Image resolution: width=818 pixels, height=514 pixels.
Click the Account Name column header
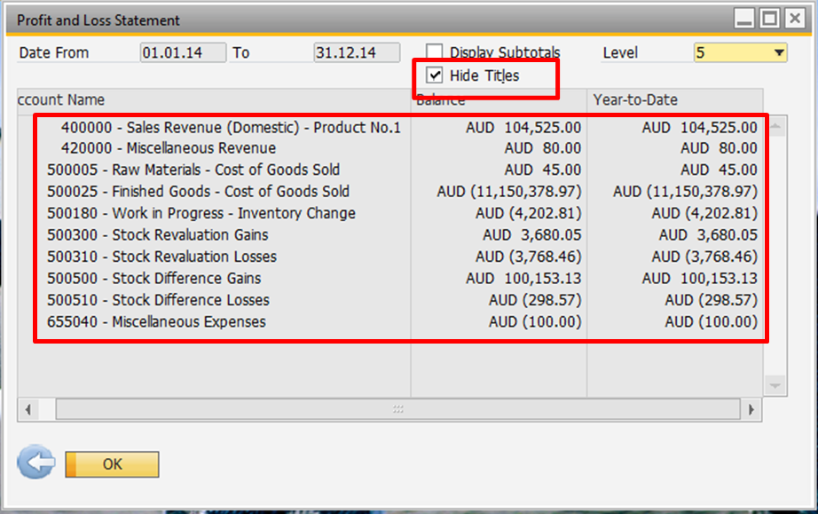click(214, 99)
